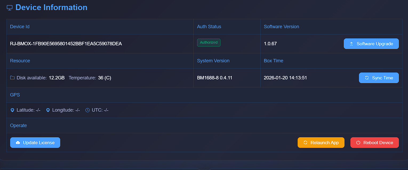The image size is (408, 170).
Task: Select the Device Information heading
Action: tap(51, 7)
